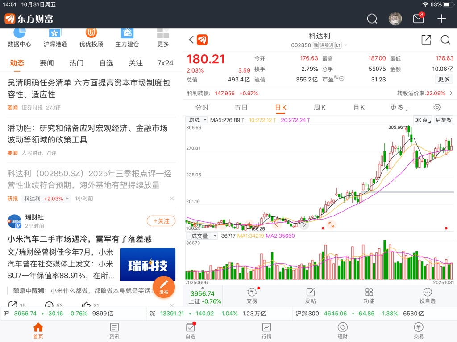Image resolution: width=457 pixels, height=342 pixels.
Task: Tap the plus icon in header
Action: click(441, 19)
